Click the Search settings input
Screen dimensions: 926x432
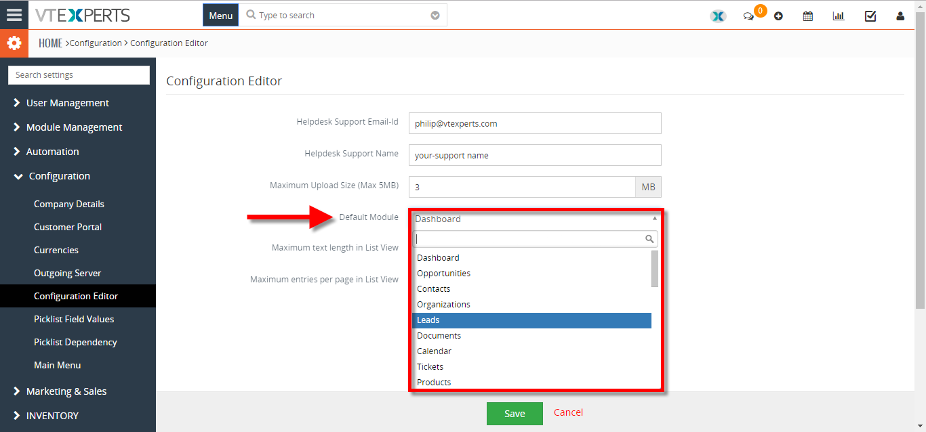79,75
